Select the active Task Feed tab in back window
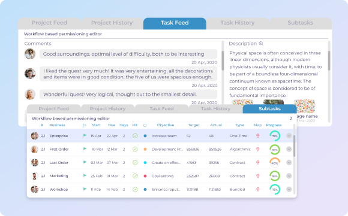 (175, 23)
